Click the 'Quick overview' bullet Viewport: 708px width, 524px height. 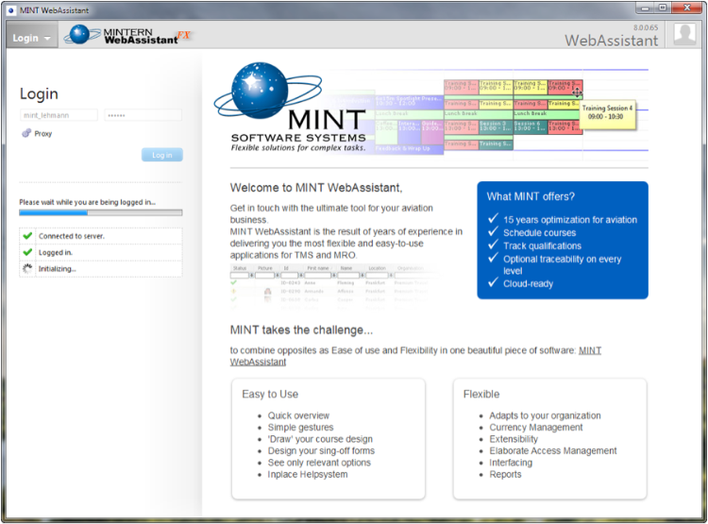[298, 415]
